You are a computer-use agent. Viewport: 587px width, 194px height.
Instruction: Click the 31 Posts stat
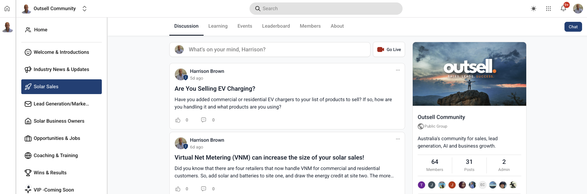(469, 165)
